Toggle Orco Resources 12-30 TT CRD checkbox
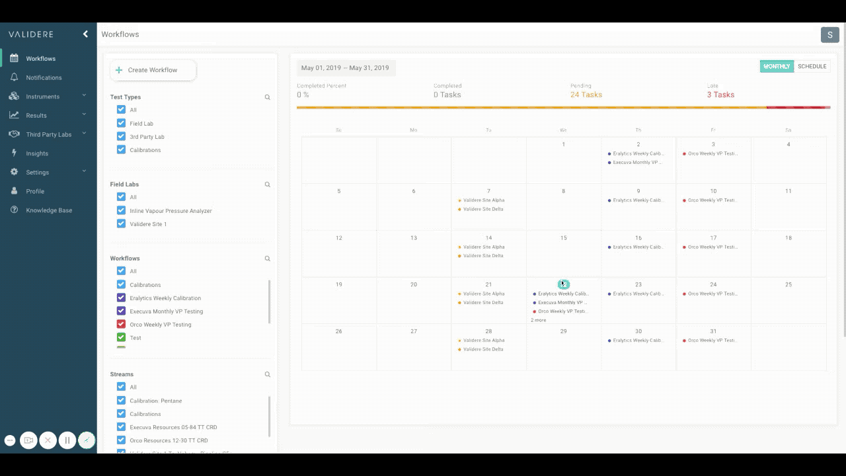Viewport: 846px width, 476px height. click(121, 440)
